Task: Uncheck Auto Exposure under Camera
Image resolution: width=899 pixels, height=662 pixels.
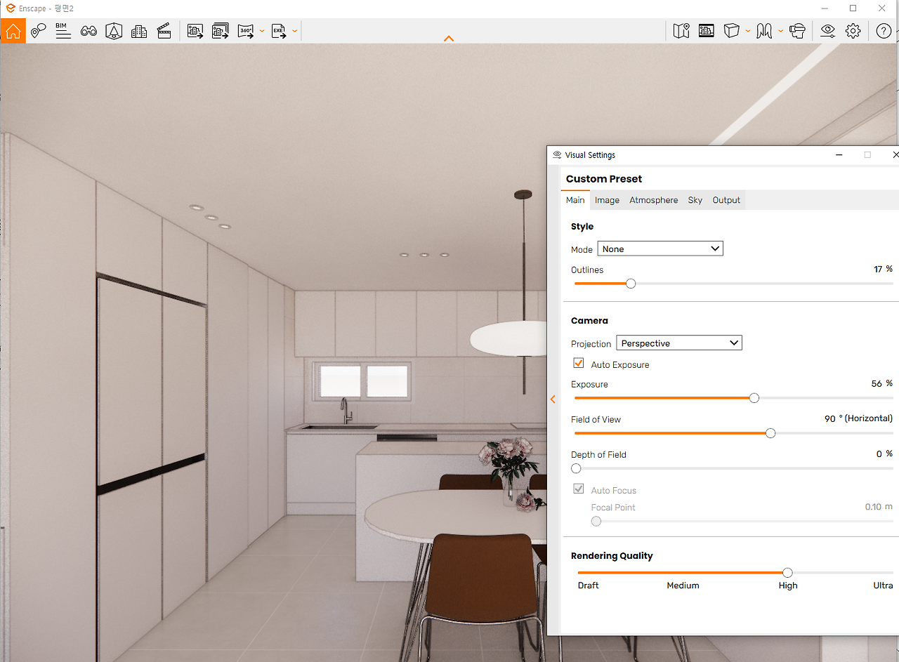Action: 578,363
